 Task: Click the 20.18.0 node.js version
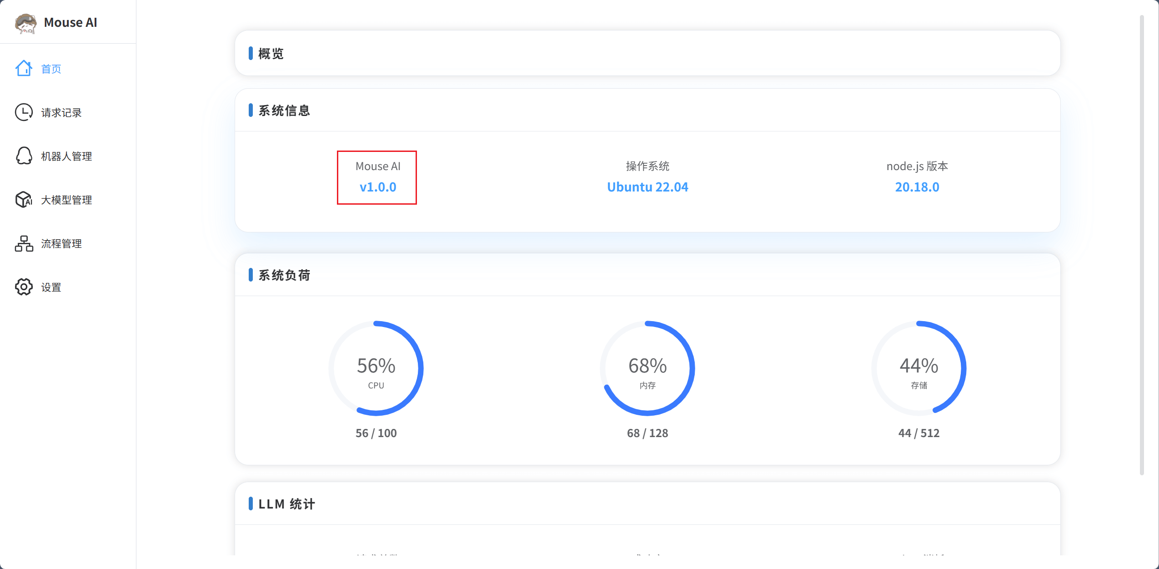[x=917, y=187]
